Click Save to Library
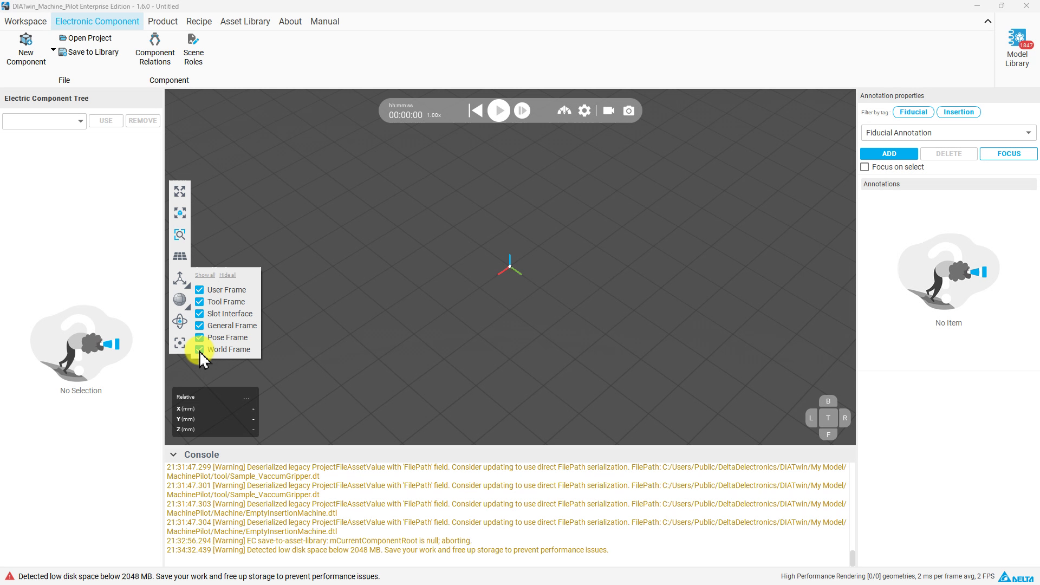 [88, 52]
